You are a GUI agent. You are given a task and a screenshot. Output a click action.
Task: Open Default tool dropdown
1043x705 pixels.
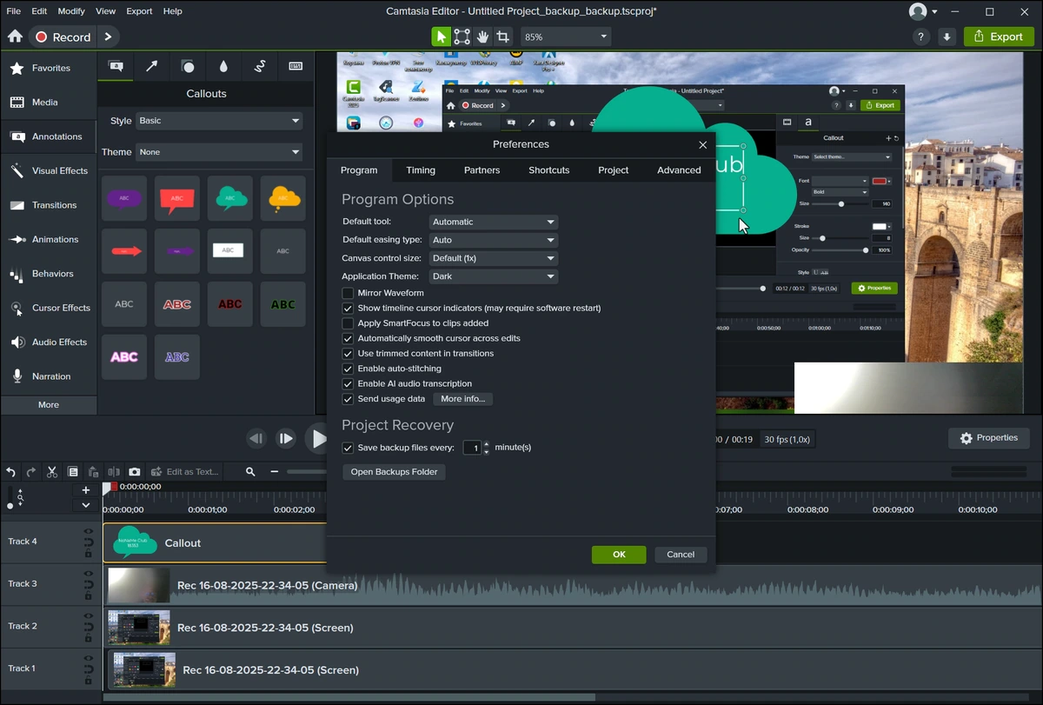[x=493, y=222]
